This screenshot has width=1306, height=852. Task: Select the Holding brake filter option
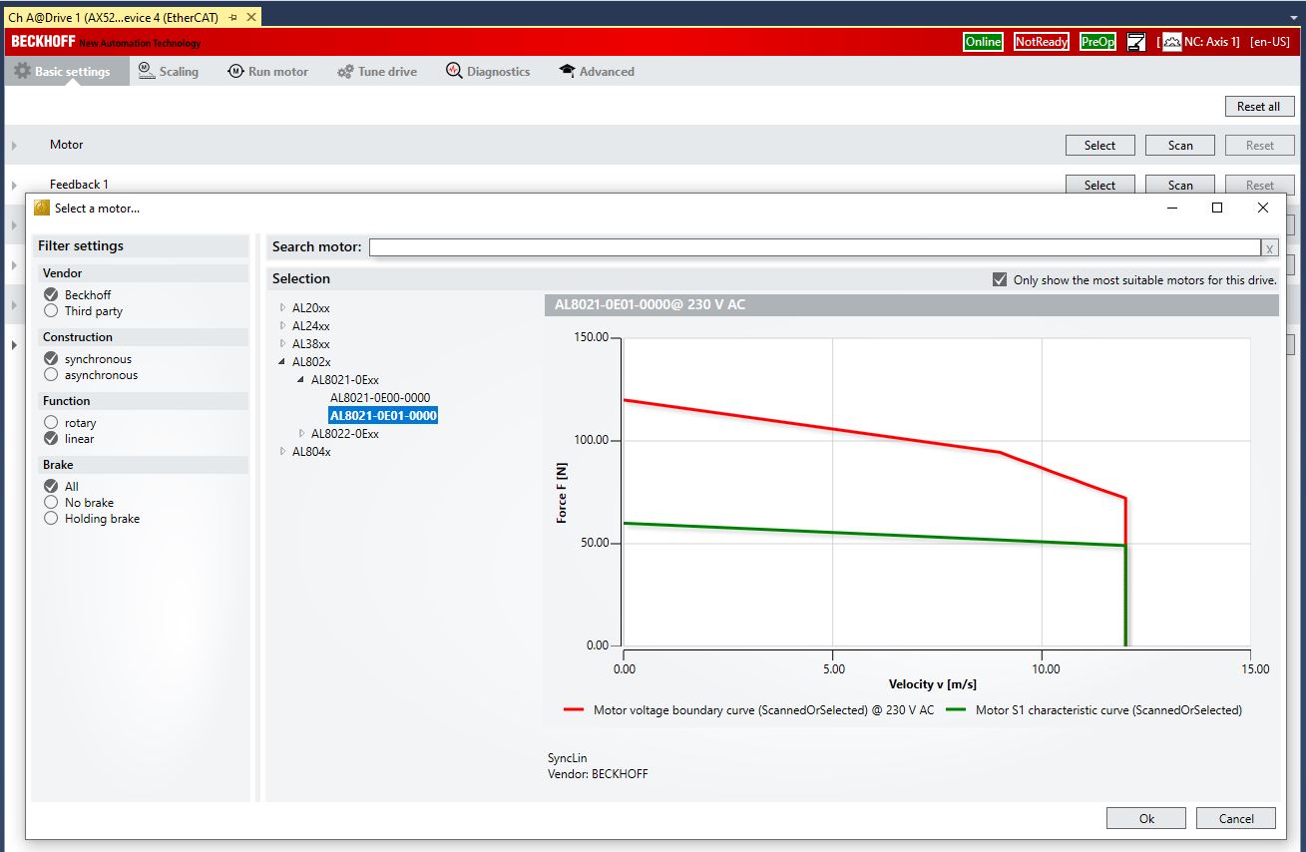(x=51, y=519)
